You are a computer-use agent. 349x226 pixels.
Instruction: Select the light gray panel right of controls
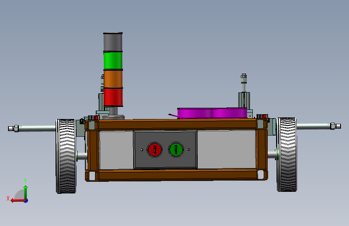coord(226,149)
